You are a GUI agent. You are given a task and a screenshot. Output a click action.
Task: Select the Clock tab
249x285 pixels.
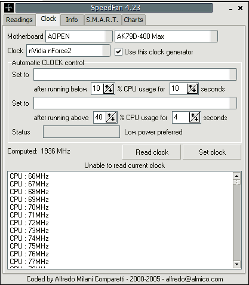point(48,19)
